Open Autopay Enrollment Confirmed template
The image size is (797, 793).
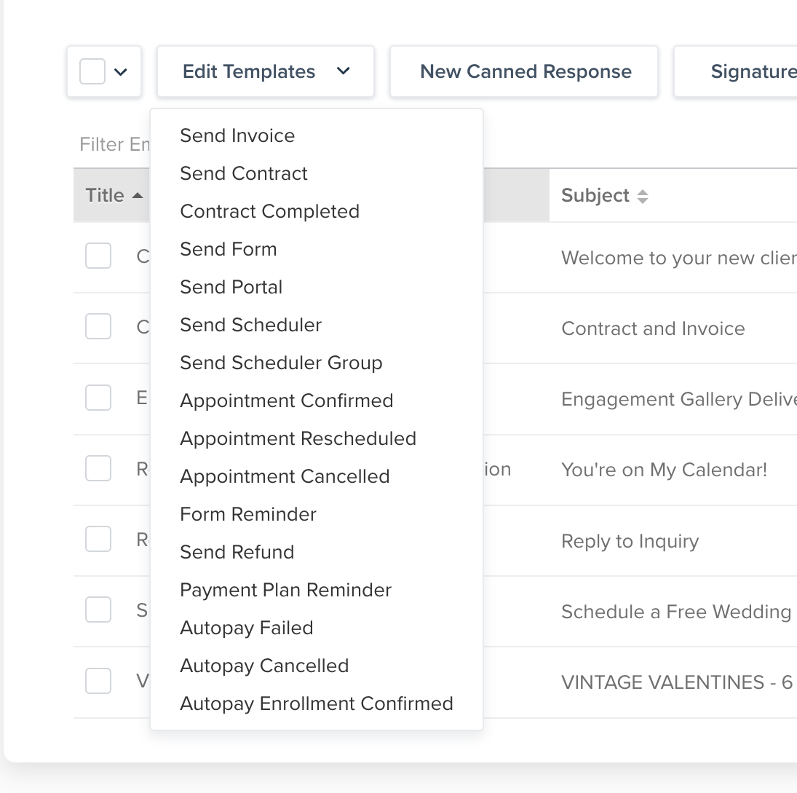pyautogui.click(x=316, y=703)
